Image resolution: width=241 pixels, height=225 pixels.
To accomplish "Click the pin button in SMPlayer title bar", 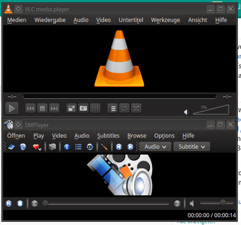I will 18,125.
